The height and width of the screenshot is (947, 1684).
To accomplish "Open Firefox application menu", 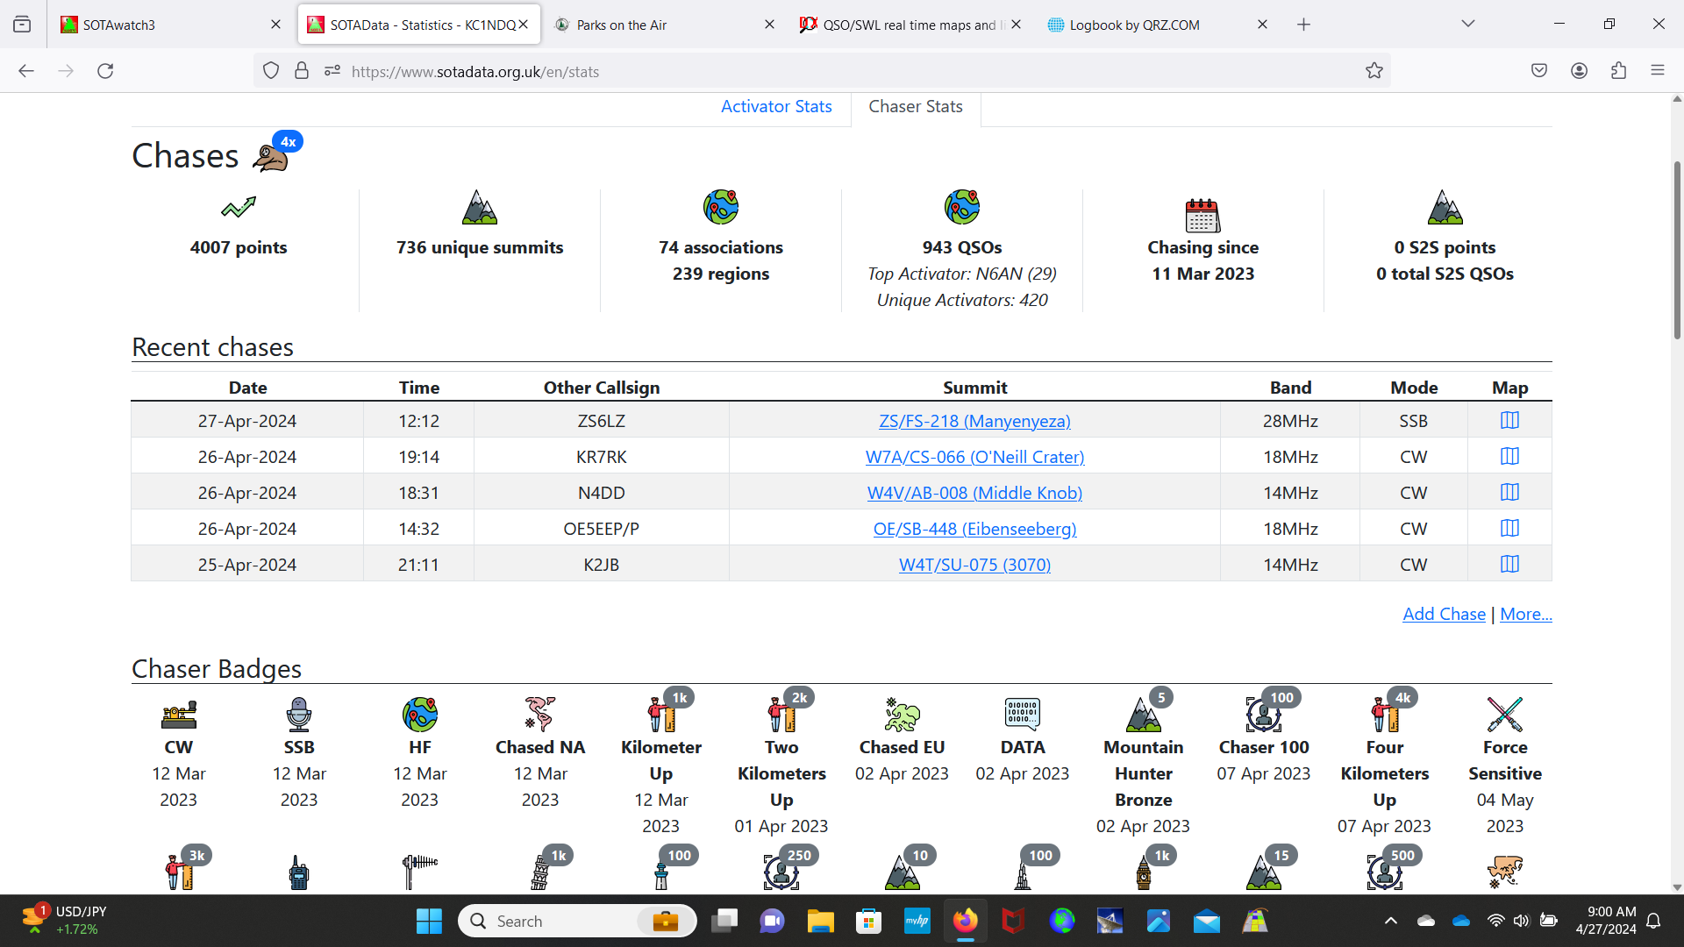I will (x=1657, y=71).
